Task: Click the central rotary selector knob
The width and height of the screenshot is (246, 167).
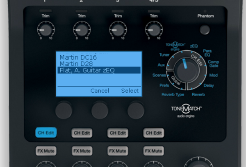Action: pos(187,70)
